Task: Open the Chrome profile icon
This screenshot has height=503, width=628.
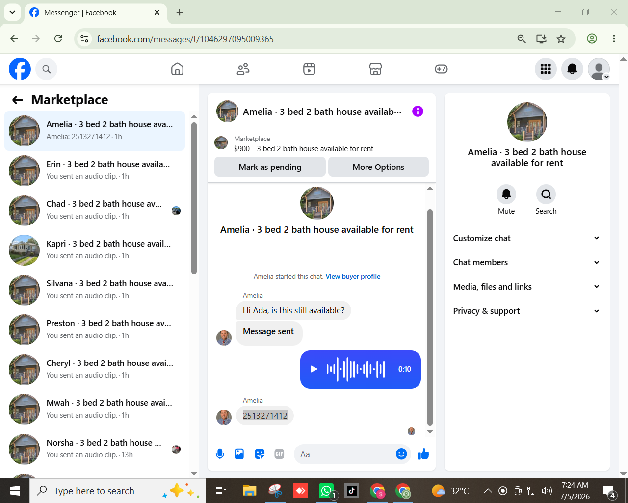Action: point(592,39)
